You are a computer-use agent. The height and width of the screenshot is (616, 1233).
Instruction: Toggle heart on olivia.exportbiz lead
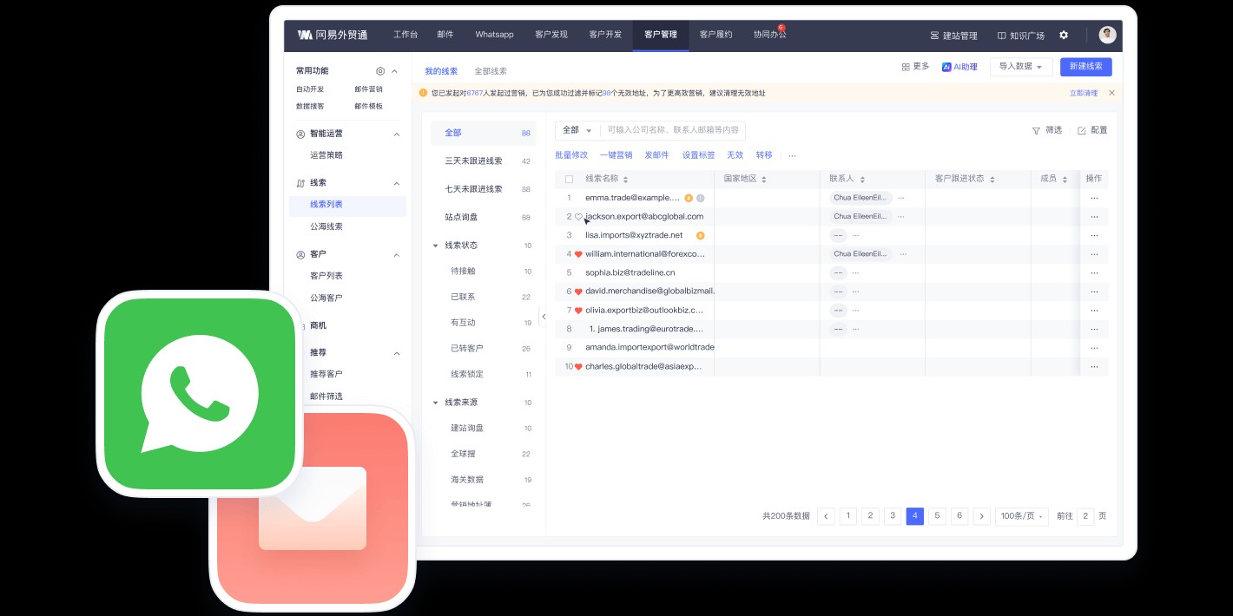pos(578,311)
